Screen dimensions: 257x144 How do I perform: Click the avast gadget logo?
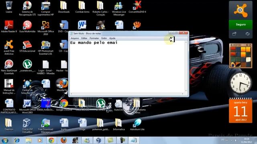coord(241,10)
